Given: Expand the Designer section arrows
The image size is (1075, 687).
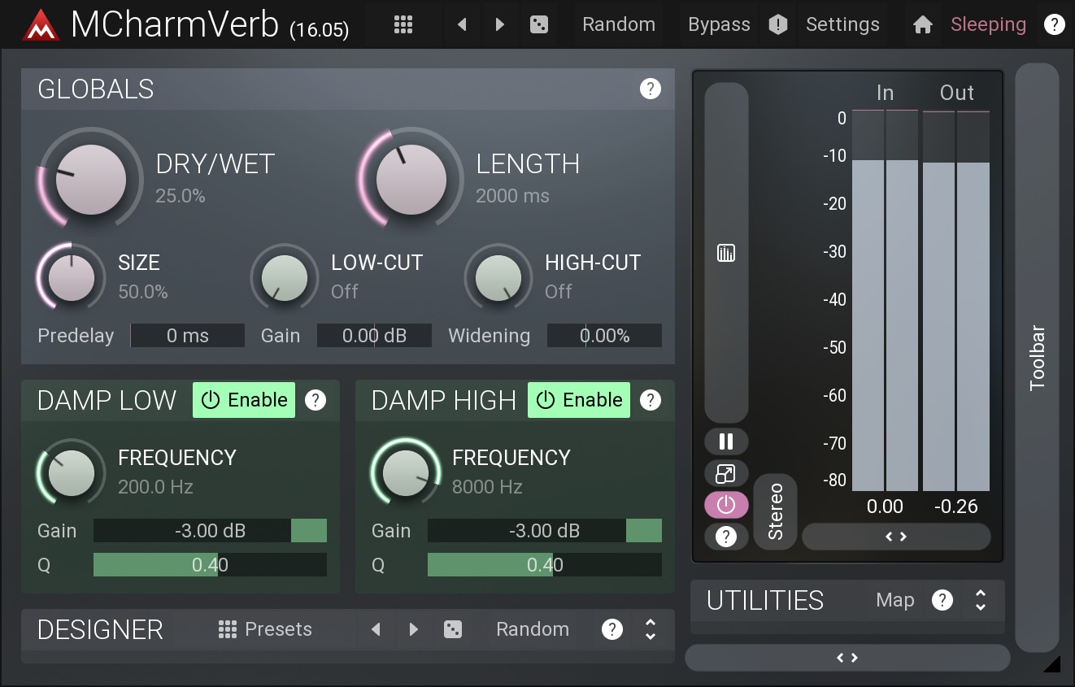Looking at the screenshot, I should coord(651,629).
